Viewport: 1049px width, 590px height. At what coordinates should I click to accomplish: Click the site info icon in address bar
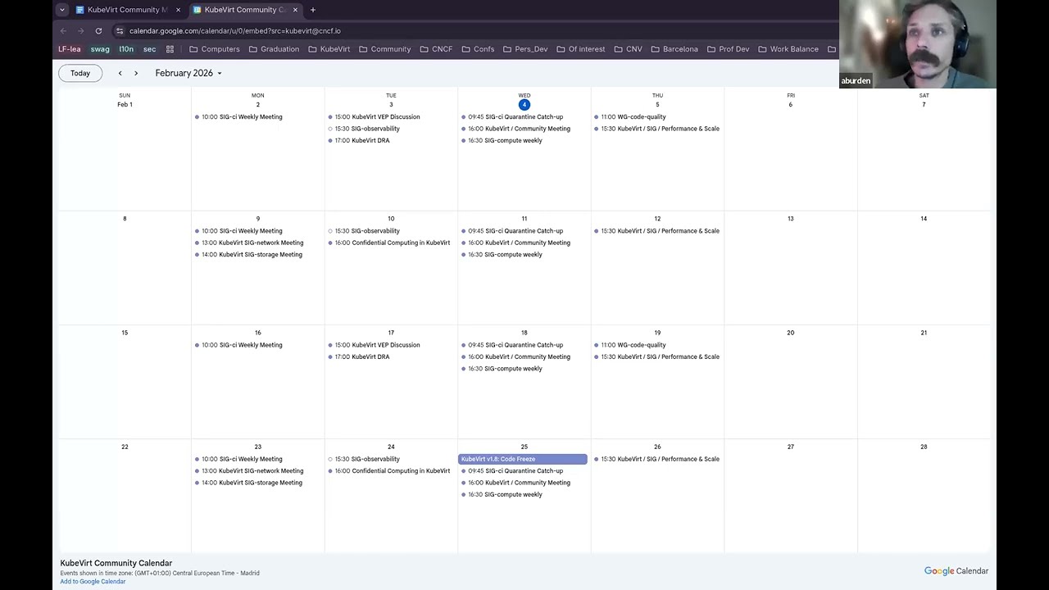120,31
